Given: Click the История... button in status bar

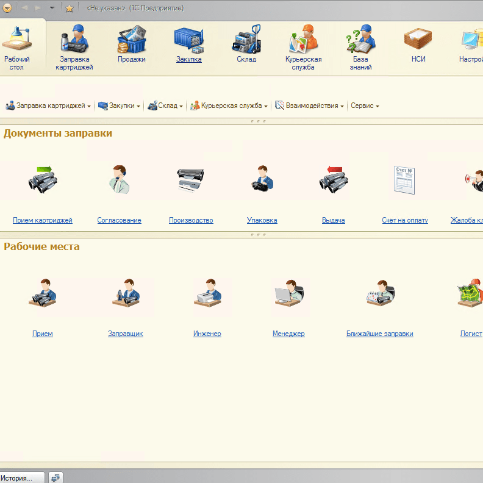Looking at the screenshot, I should click(x=22, y=478).
